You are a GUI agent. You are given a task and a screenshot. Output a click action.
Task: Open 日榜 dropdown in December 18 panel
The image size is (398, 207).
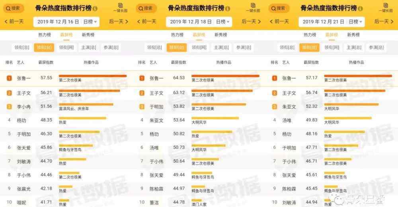[x=223, y=22]
